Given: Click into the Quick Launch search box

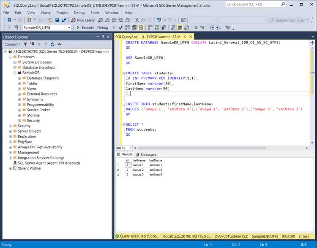Looking at the screenshot, I should pyautogui.click(x=253, y=4).
